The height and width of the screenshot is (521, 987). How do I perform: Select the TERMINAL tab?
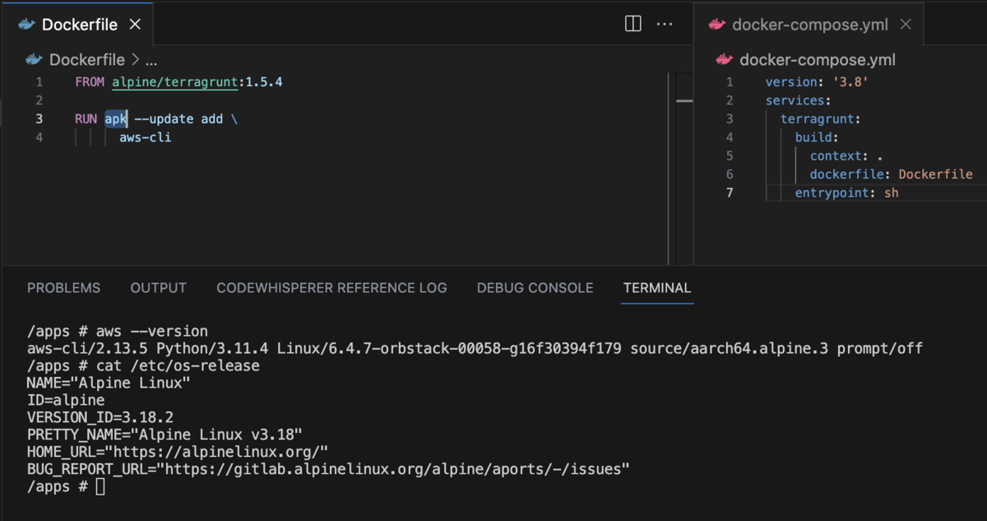tap(656, 287)
